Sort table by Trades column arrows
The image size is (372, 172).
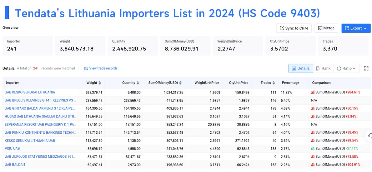coord(274,83)
